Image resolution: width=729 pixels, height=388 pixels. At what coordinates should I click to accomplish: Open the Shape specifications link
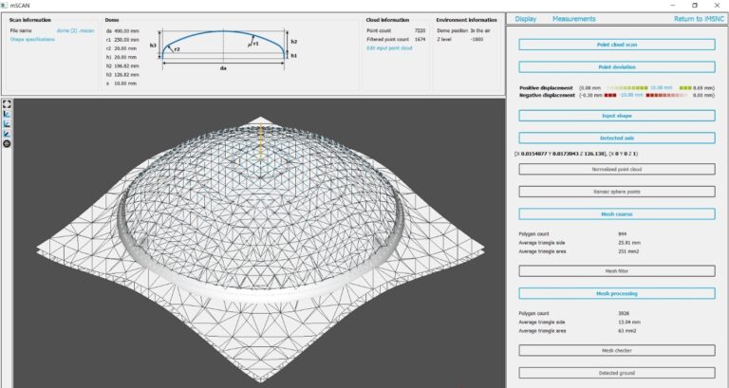32,40
